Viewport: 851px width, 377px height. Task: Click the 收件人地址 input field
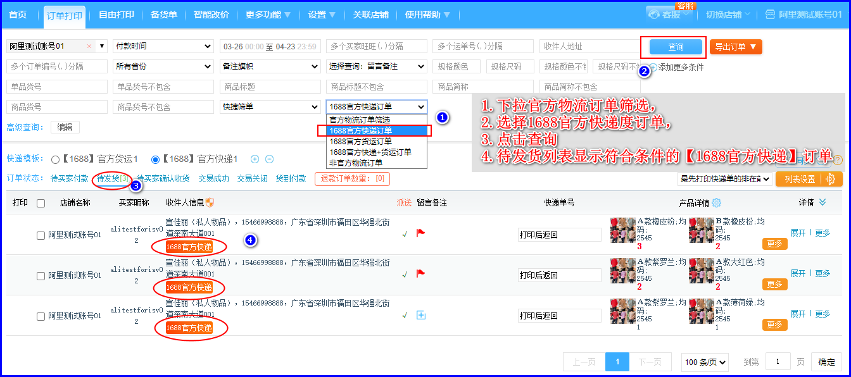pos(589,46)
